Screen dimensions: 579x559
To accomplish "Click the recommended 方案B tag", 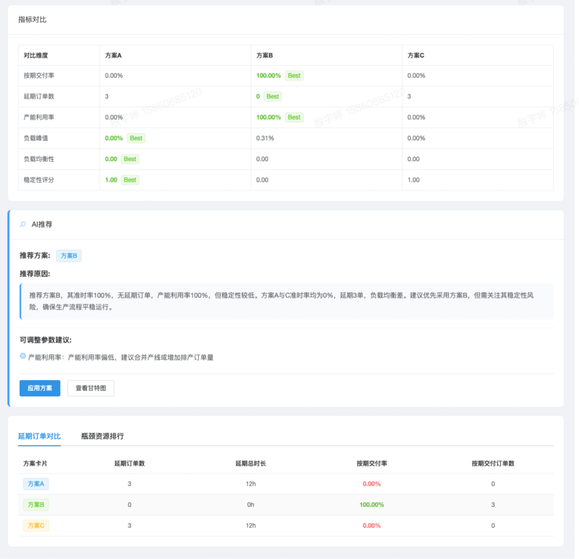I will 69,256.
